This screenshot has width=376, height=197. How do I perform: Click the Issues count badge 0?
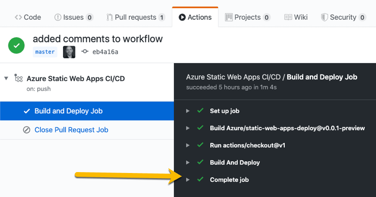pyautogui.click(x=89, y=17)
